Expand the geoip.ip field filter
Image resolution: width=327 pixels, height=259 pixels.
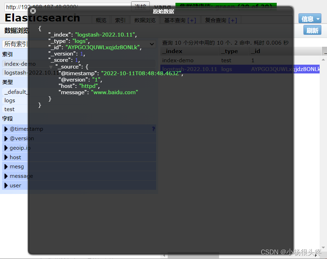[6, 148]
